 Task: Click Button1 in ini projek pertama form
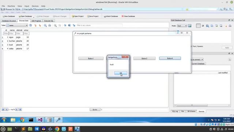(91, 58)
